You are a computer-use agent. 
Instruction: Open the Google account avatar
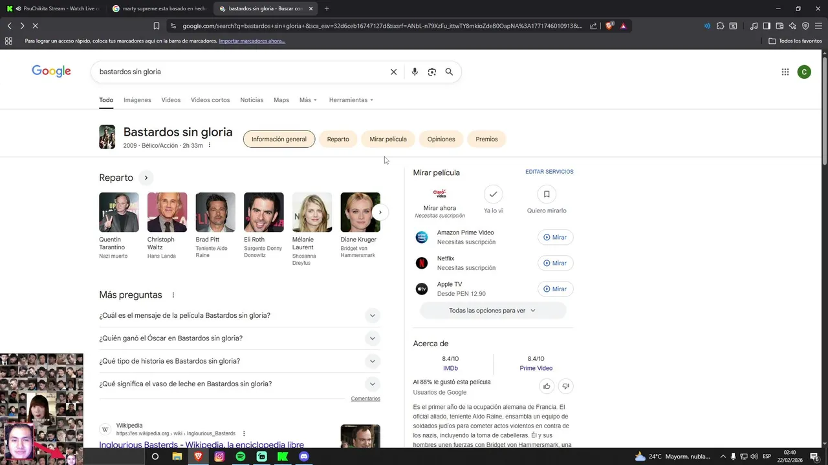point(804,72)
